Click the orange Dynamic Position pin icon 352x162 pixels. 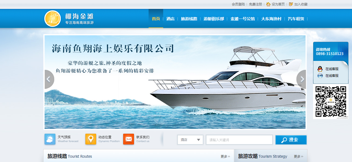coord(91,139)
